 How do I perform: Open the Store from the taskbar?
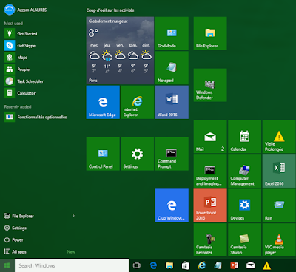[x=186, y=265]
